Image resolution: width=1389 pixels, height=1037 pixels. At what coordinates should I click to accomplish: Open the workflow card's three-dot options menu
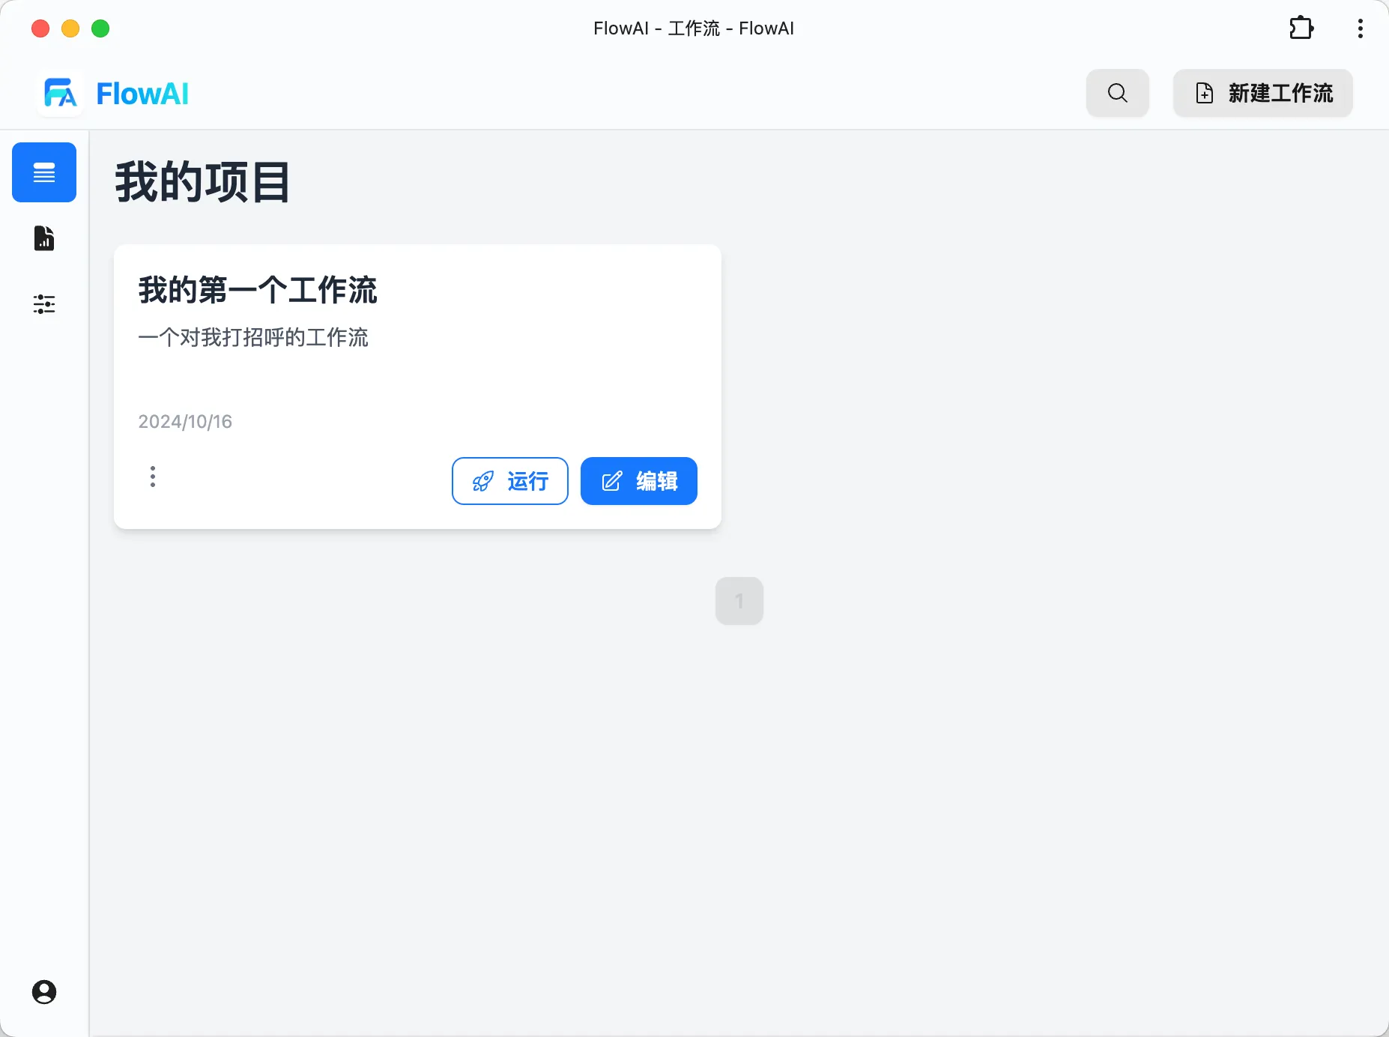pos(153,477)
